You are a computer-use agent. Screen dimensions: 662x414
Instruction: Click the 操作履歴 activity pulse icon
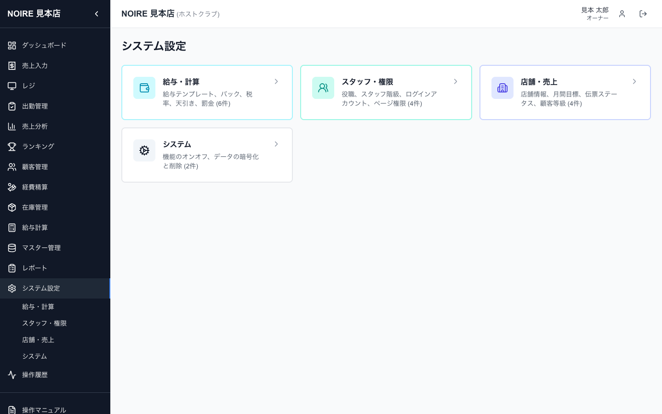point(12,375)
